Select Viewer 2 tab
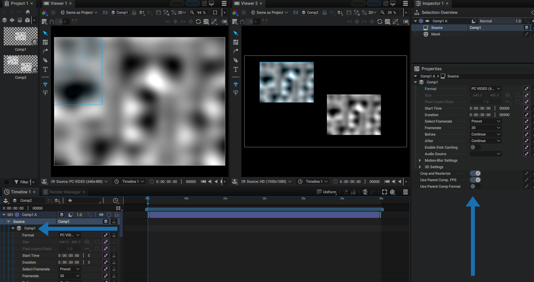 tap(248, 3)
